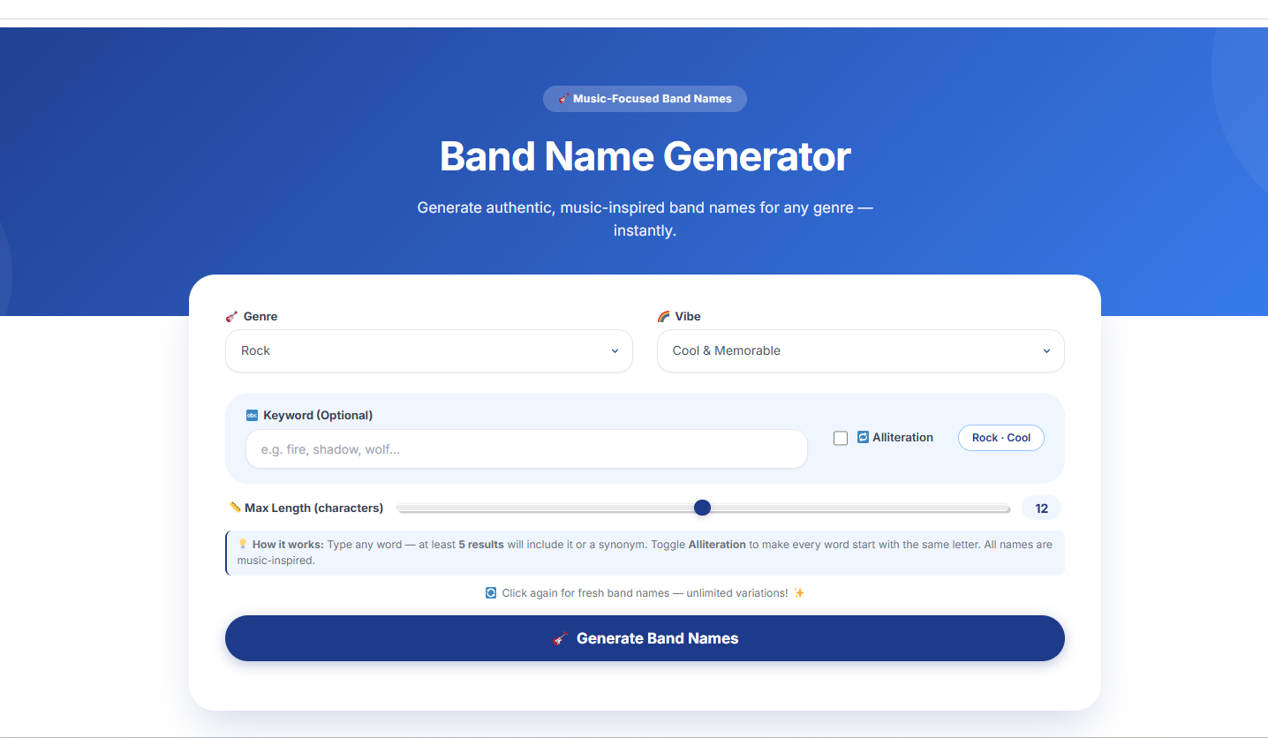Open the Vibe dropdown showing Cool & Memorable

click(860, 350)
